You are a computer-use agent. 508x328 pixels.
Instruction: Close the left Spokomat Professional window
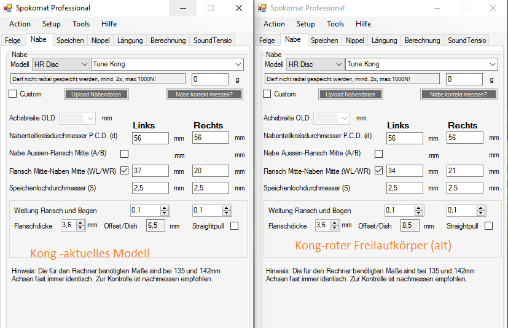(239, 8)
